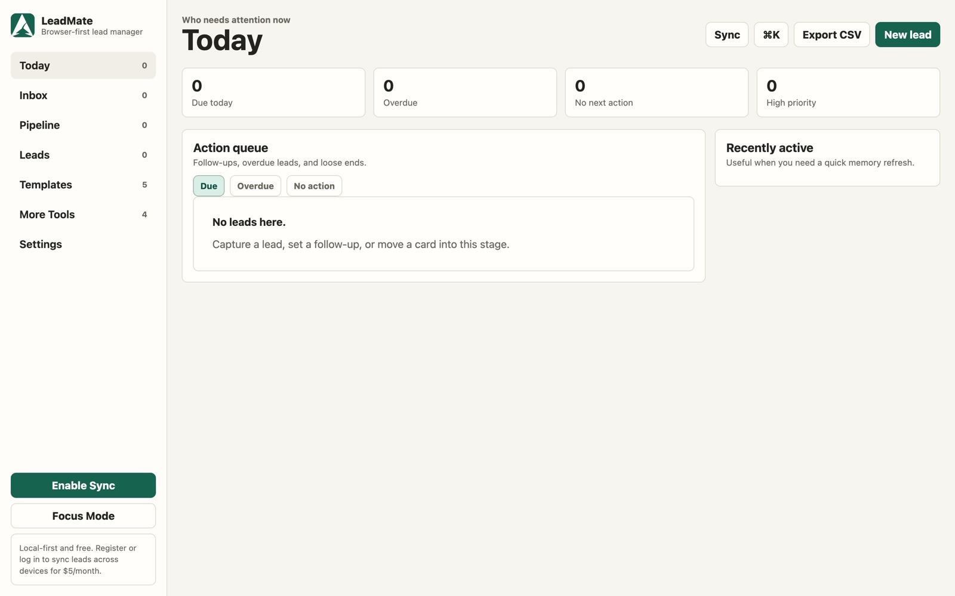Click the Enable Sync button
The width and height of the screenshot is (955, 596).
(83, 485)
